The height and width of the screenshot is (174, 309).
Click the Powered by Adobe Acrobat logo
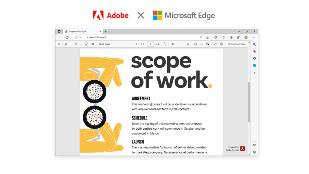(242, 148)
